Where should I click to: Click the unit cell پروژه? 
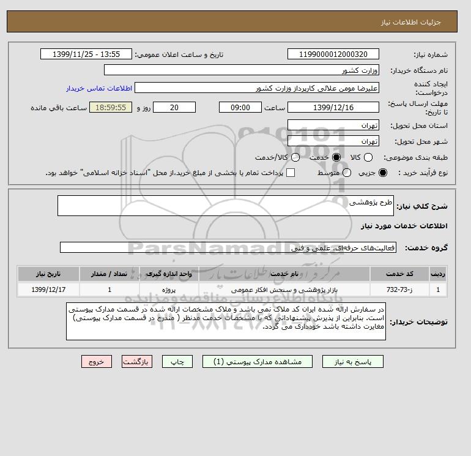pyautogui.click(x=169, y=290)
